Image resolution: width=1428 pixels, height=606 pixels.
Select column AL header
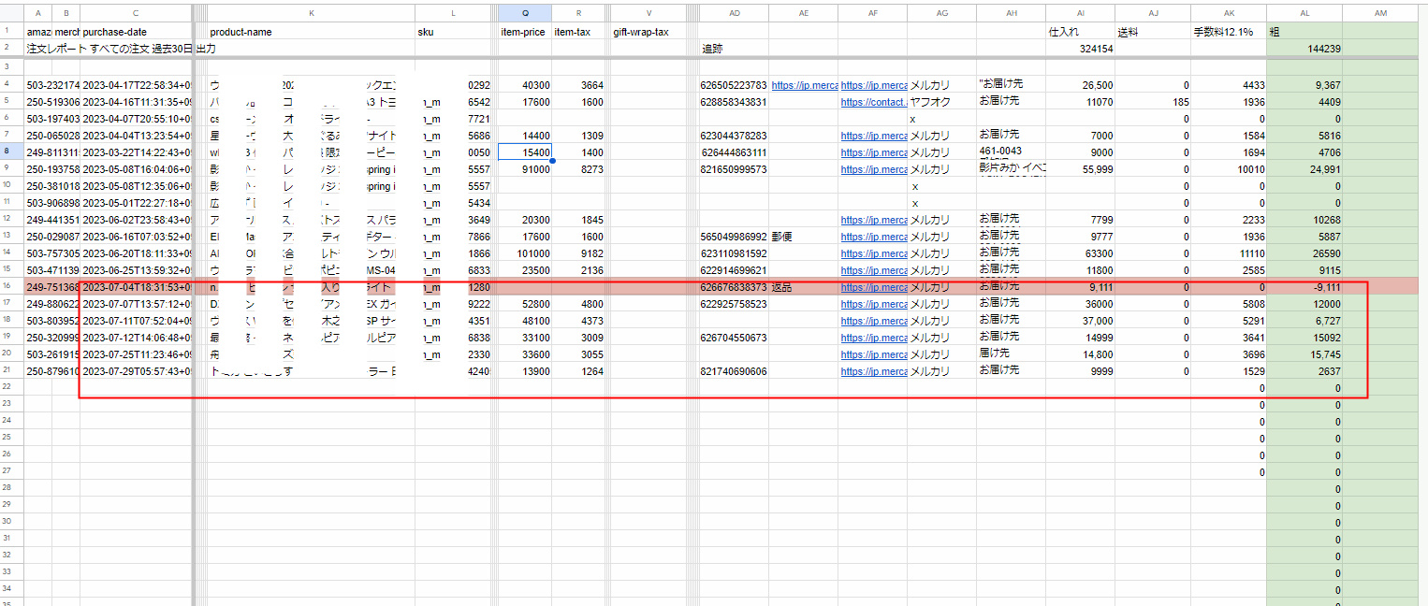(1304, 13)
